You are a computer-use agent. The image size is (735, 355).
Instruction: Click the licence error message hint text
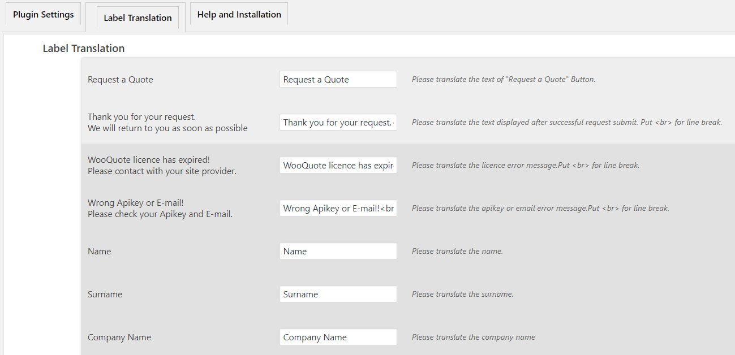click(526, 165)
